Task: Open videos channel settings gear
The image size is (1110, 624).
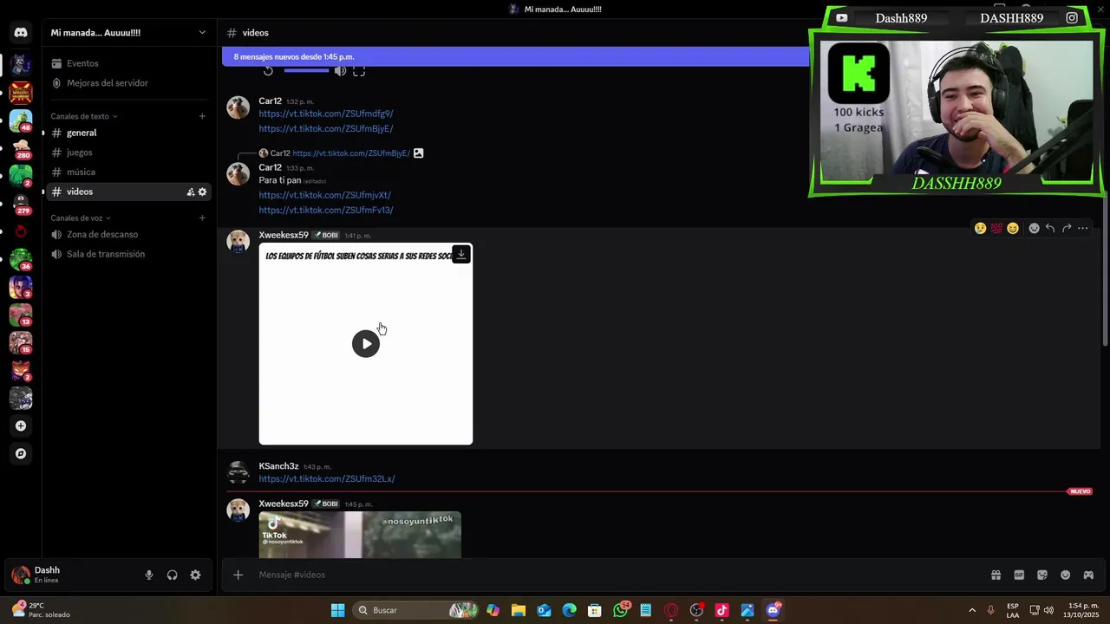Action: click(x=202, y=192)
